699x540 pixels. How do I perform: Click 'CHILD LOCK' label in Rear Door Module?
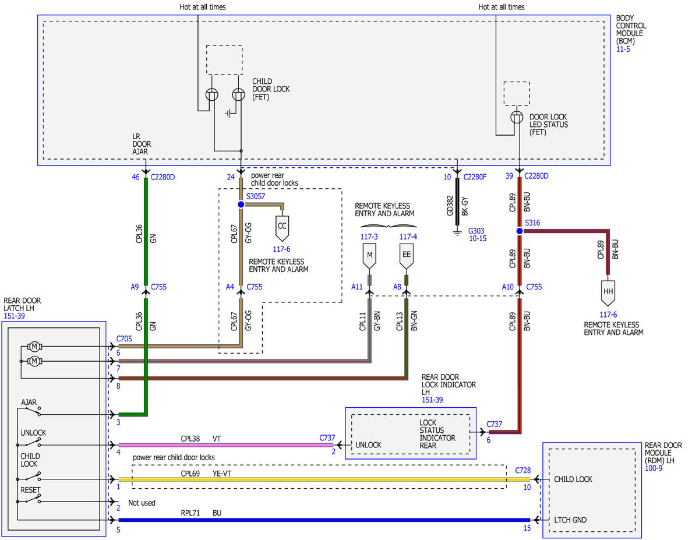(573, 479)
